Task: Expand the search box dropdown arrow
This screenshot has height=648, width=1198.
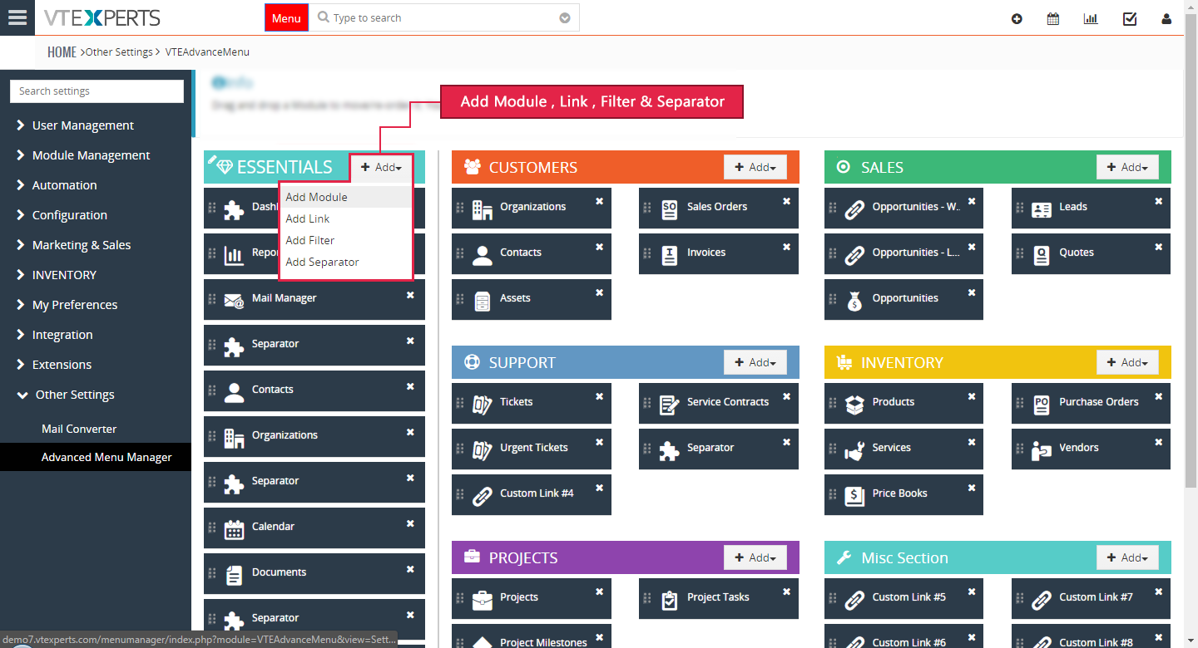Action: [x=565, y=17]
